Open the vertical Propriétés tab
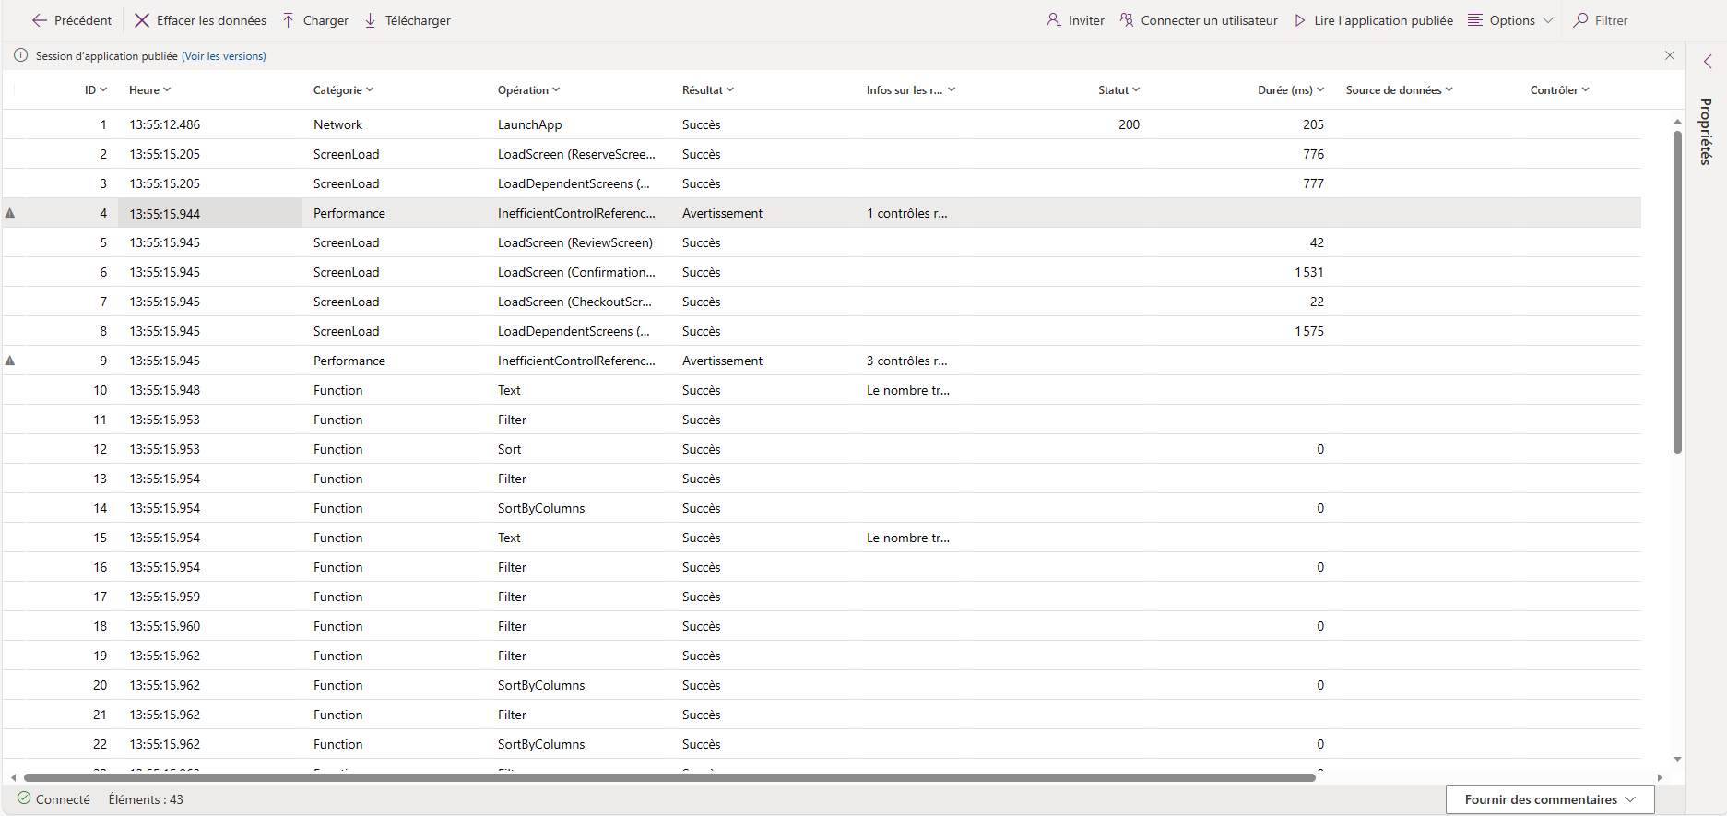 click(x=1707, y=132)
